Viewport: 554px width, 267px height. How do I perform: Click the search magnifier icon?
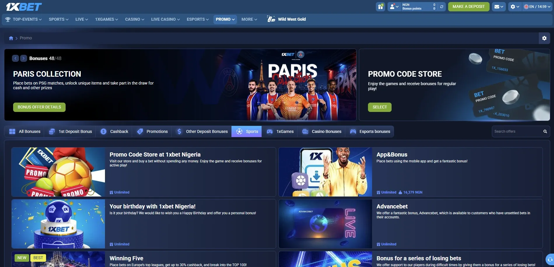545,131
